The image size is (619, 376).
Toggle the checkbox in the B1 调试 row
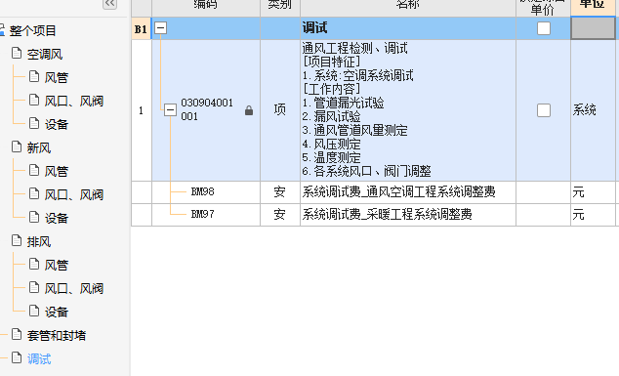[x=544, y=28]
